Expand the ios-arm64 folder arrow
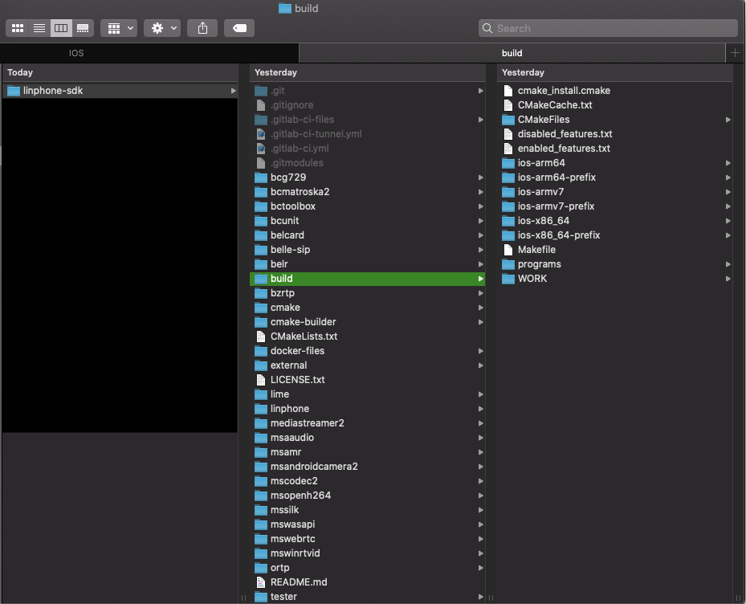The height and width of the screenshot is (604, 746). coord(728,163)
